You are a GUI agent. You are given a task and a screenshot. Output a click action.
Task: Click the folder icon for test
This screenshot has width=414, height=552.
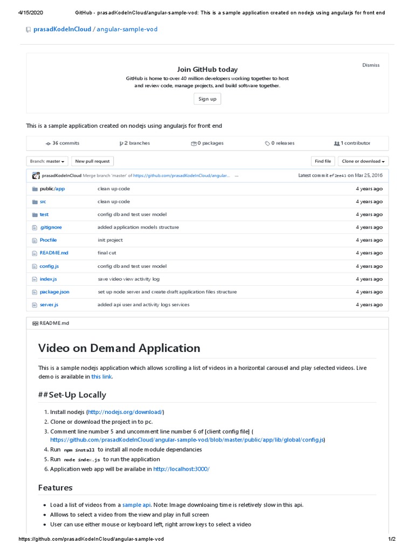coord(35,215)
